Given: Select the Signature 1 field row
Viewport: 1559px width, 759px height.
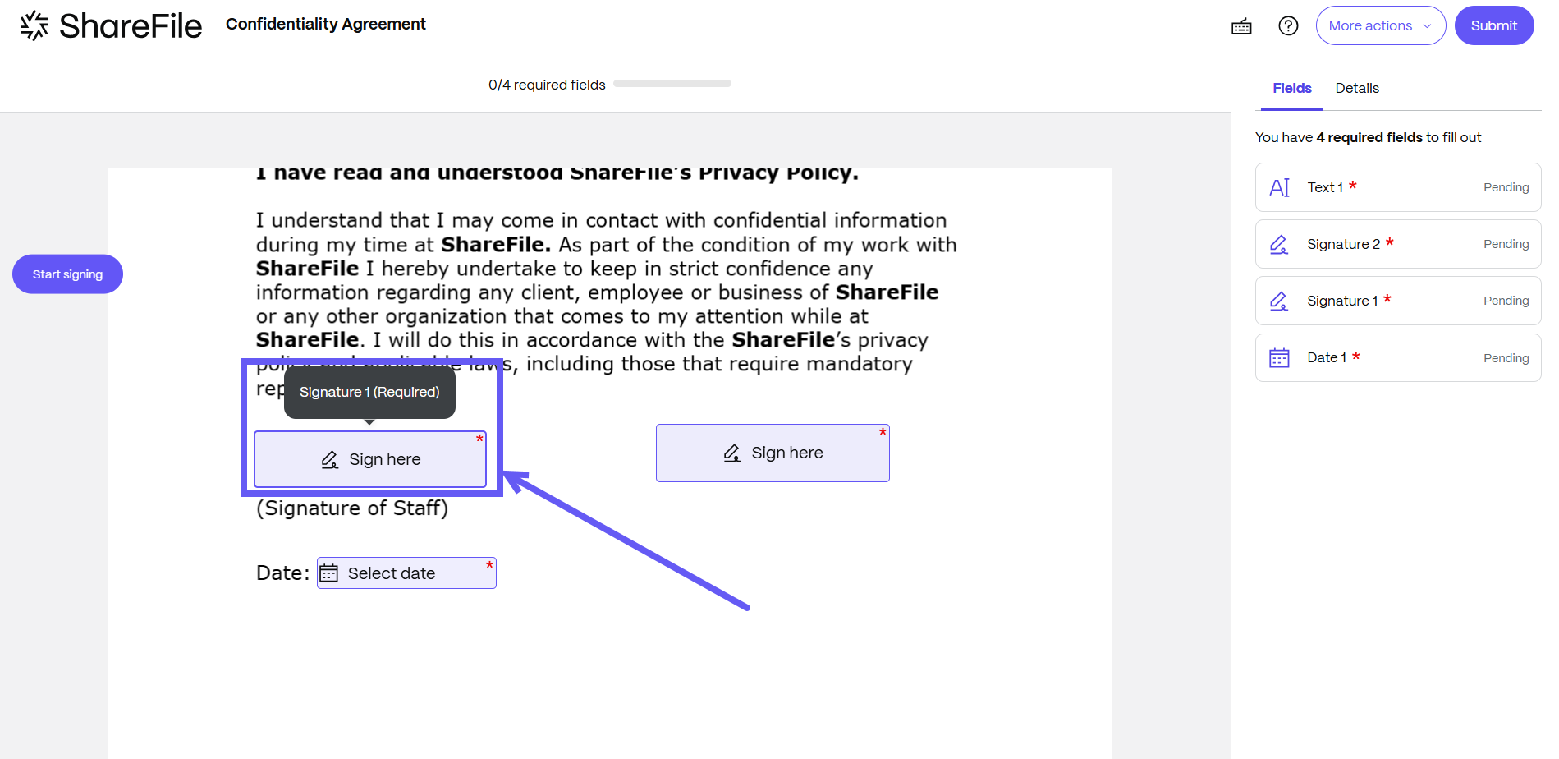Looking at the screenshot, I should pyautogui.click(x=1397, y=301).
